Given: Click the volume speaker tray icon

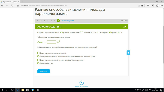Looking at the screenshot, I should click(x=140, y=90).
